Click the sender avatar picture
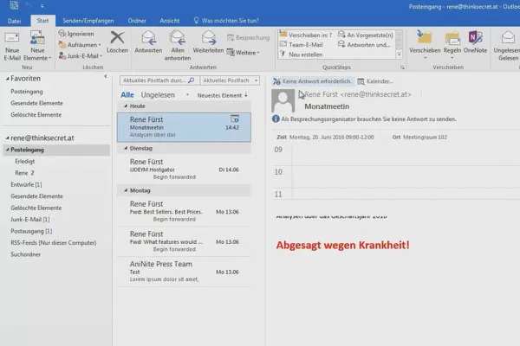This screenshot has width=520, height=346. pyautogui.click(x=283, y=100)
